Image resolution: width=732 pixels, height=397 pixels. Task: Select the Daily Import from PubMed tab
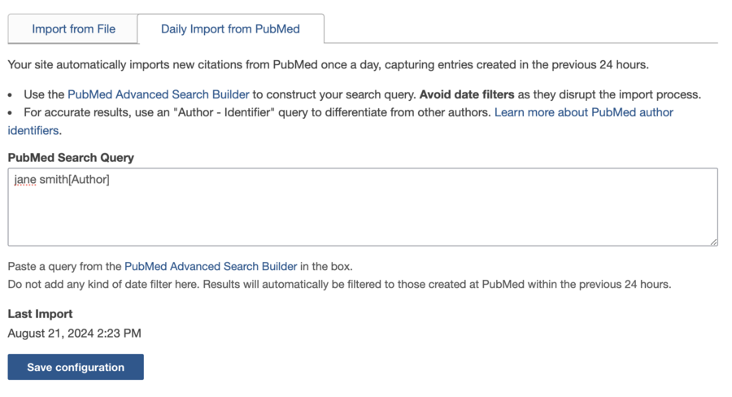click(x=230, y=29)
